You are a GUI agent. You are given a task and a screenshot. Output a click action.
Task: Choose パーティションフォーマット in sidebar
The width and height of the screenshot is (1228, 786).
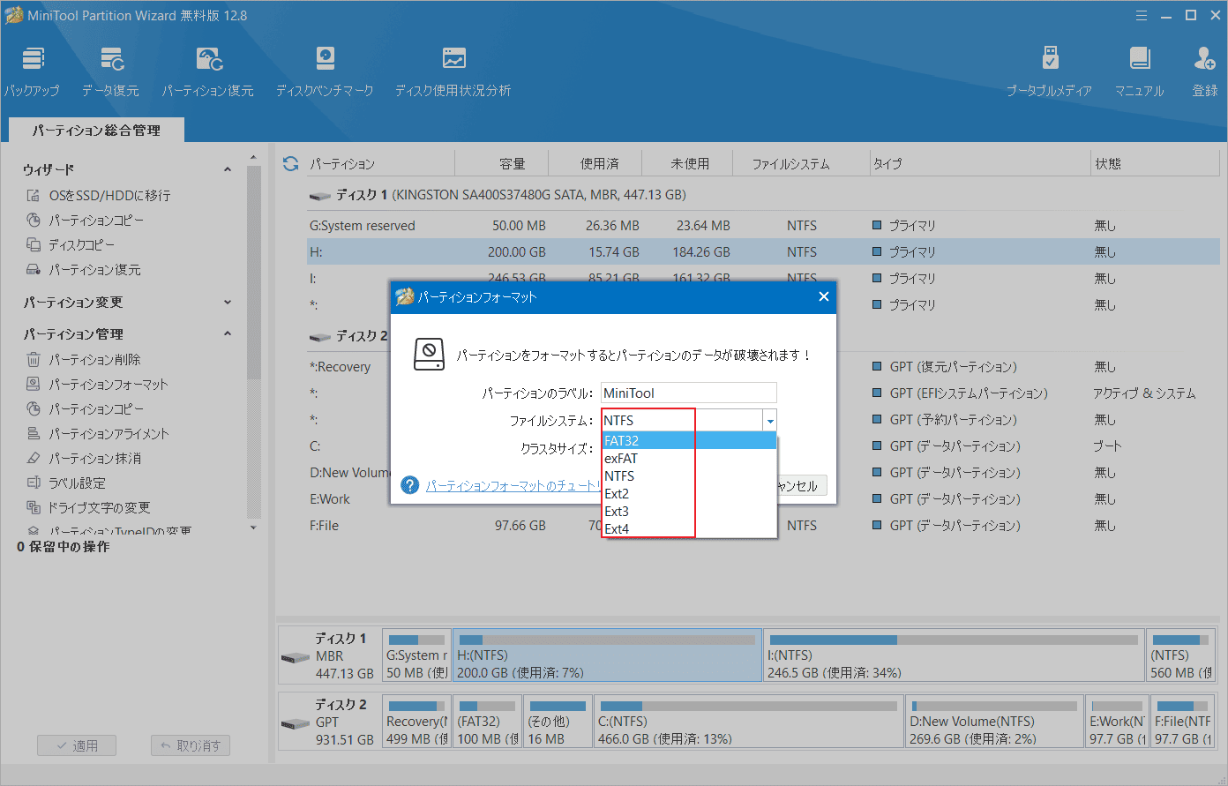click(x=97, y=384)
